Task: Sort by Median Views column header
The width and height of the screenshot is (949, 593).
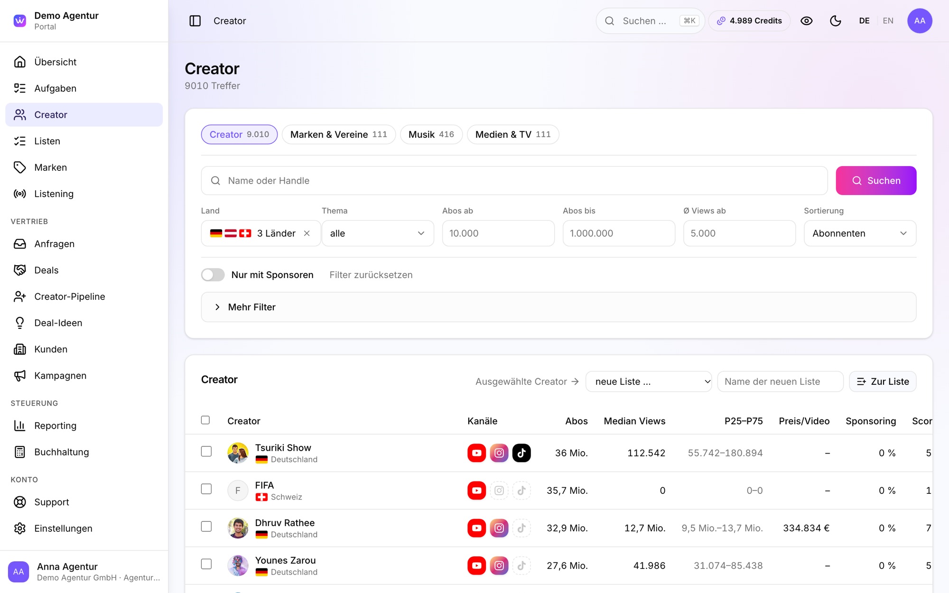Action: tap(634, 421)
